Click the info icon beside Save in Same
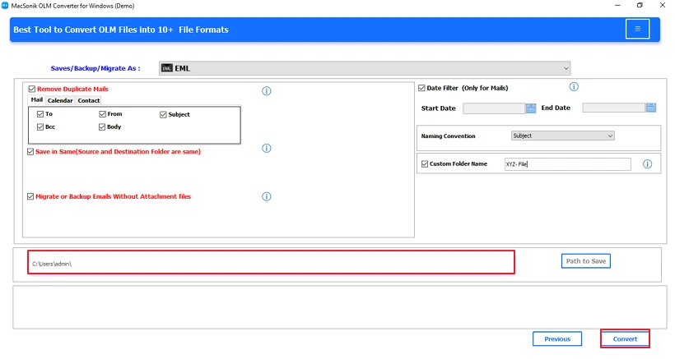 (x=266, y=148)
